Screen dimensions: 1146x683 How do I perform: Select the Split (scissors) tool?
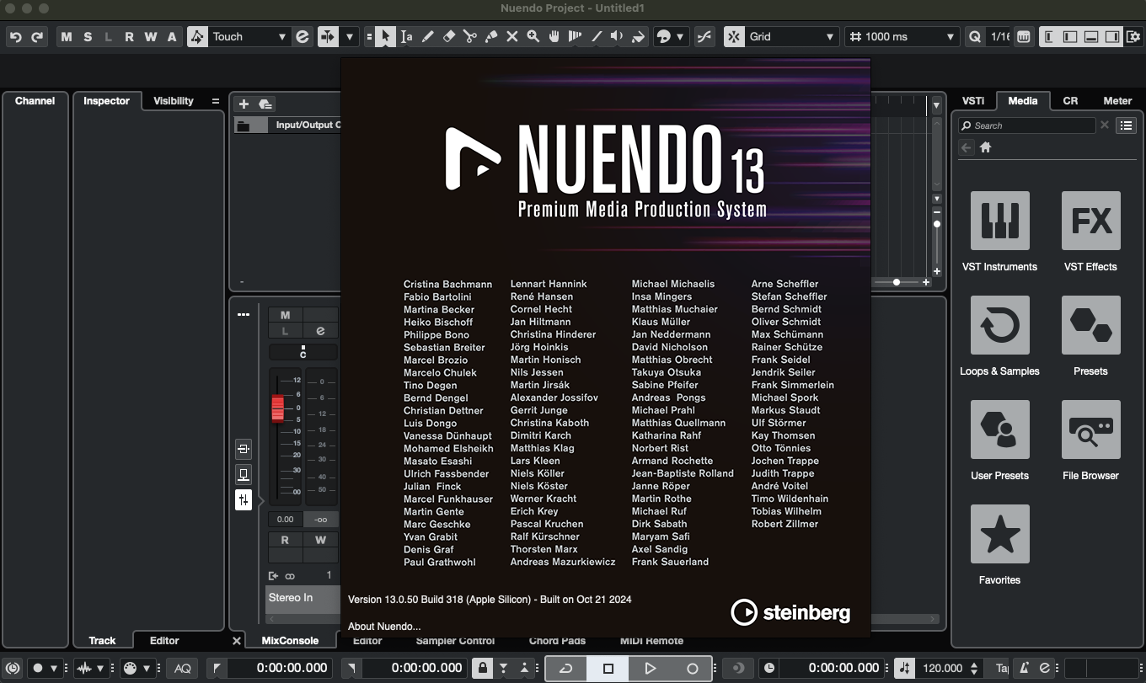pyautogui.click(x=470, y=36)
